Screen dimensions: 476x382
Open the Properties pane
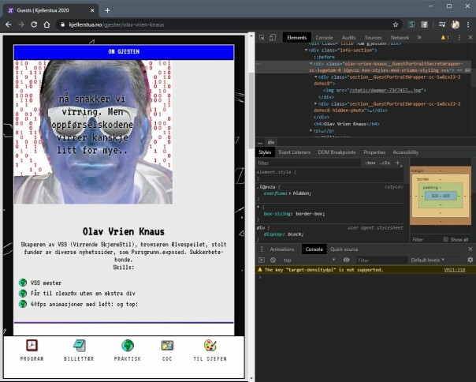point(374,152)
